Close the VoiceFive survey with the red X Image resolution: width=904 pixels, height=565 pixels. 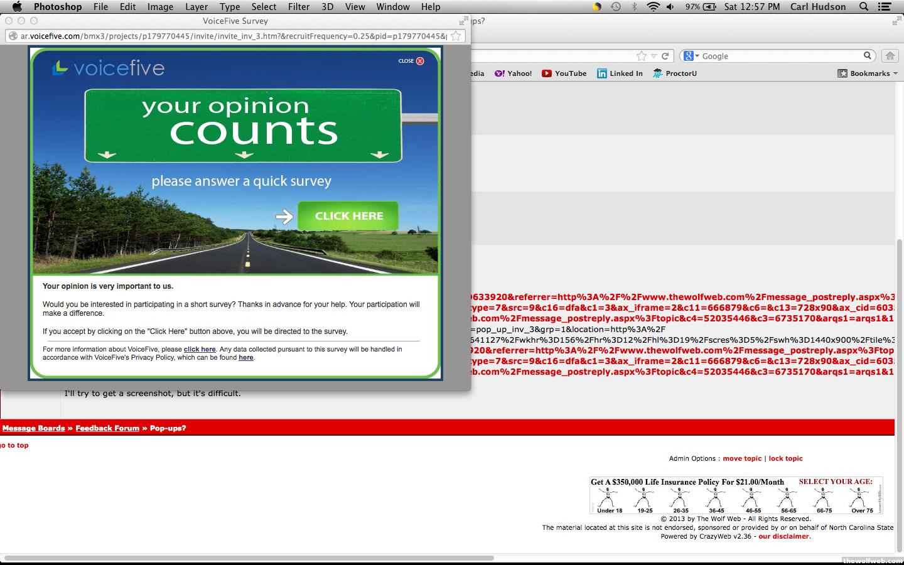(x=420, y=61)
